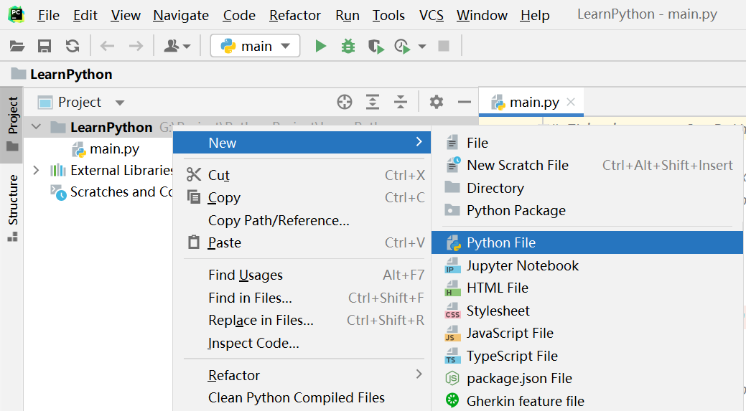
Task: Open the File menu
Action: [x=49, y=15]
